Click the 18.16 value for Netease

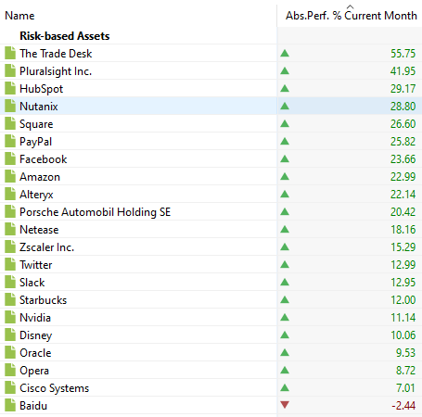pos(403,230)
